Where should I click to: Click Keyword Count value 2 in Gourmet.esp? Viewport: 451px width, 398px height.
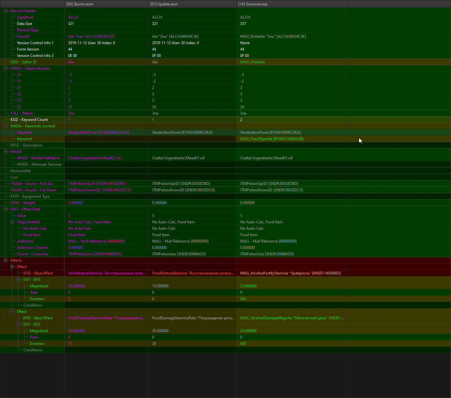click(241, 120)
